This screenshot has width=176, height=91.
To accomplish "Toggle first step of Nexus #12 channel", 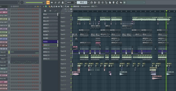I will 11,56.
